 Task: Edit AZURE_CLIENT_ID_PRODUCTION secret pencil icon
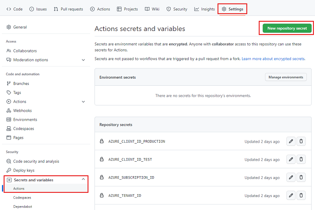[x=291, y=142]
